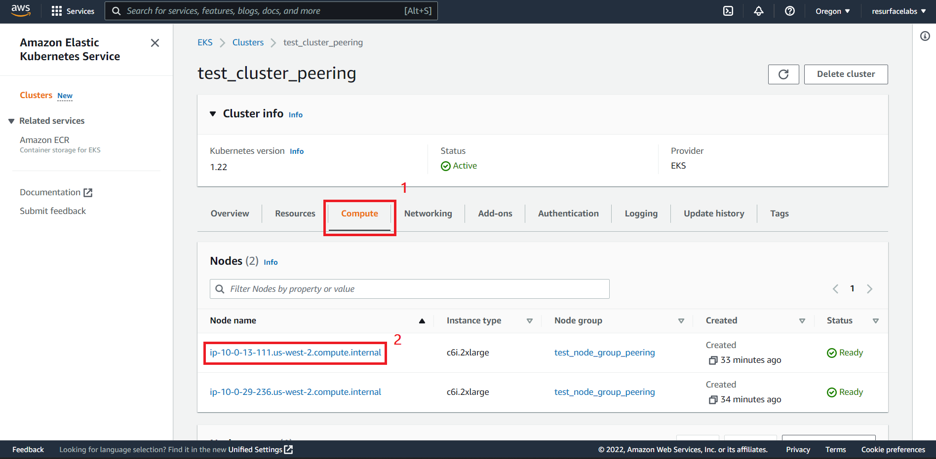Collapse the Related services section

pyautogui.click(x=11, y=121)
